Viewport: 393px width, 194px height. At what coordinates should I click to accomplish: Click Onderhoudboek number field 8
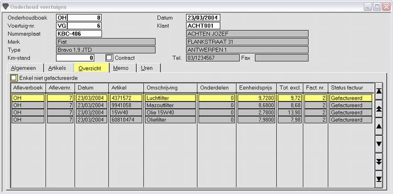pos(84,18)
